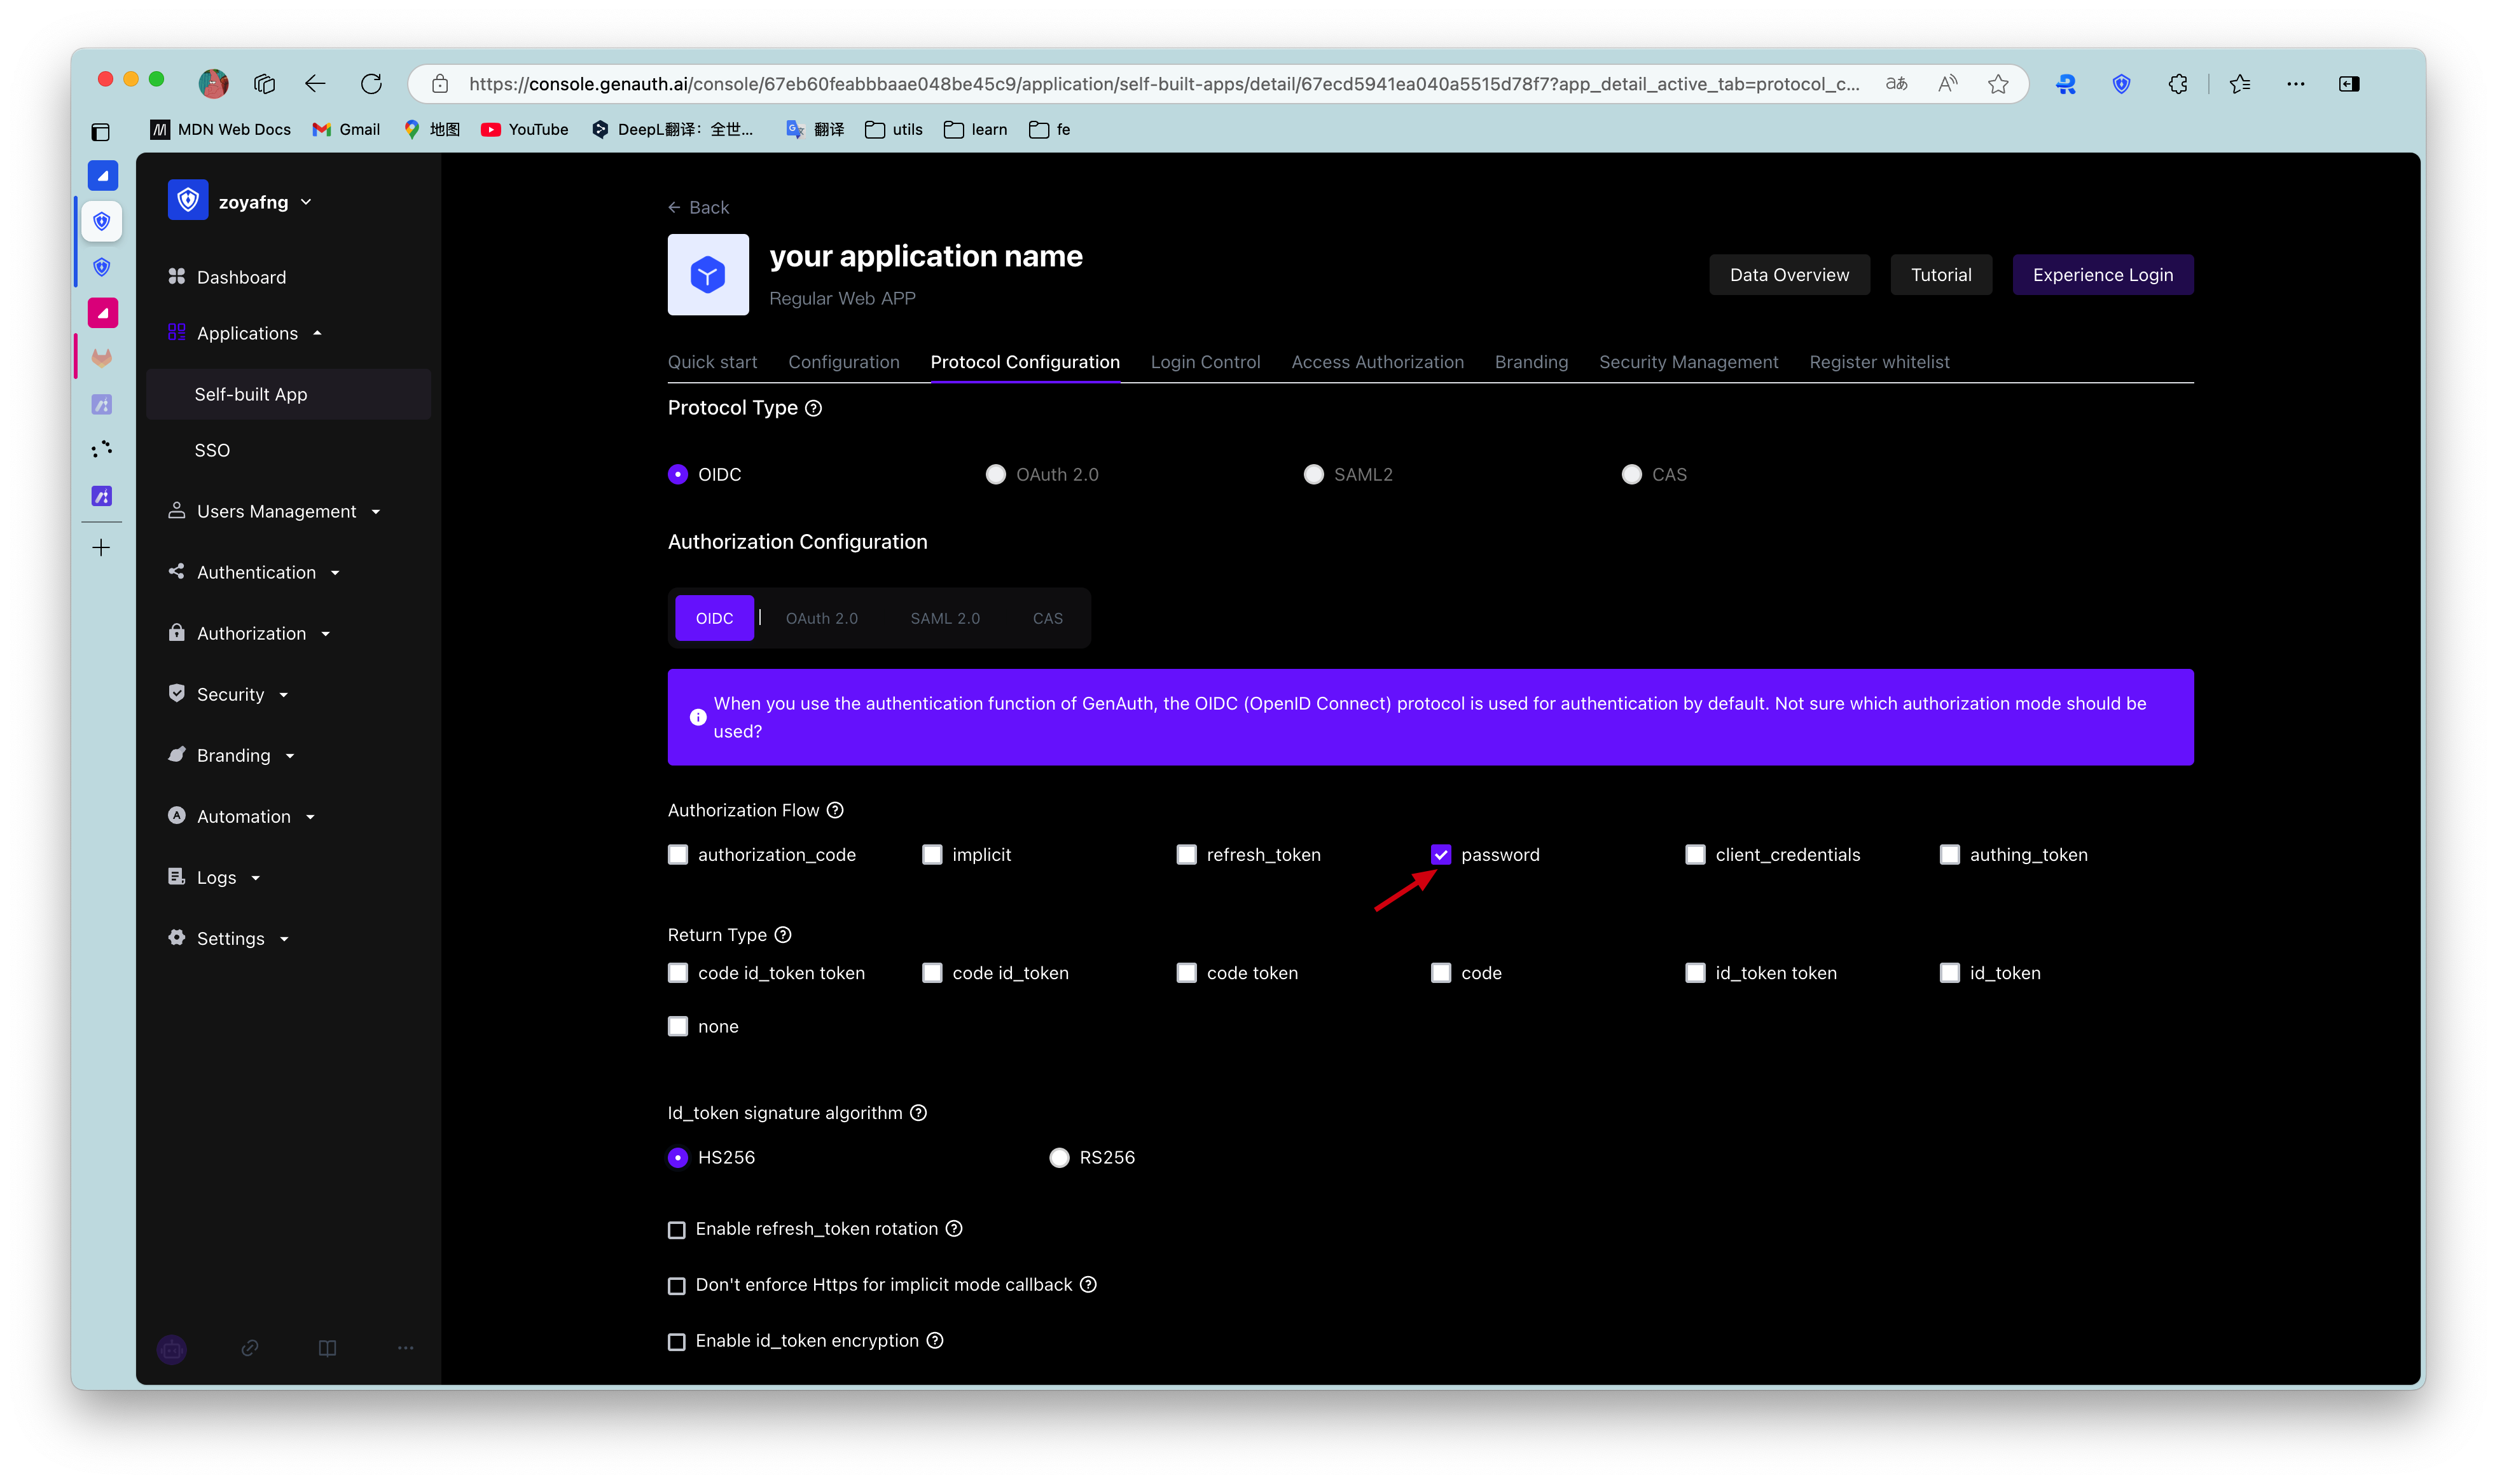Open a new tab with plus icon
Viewport: 2497px width, 1484px height.
(101, 547)
